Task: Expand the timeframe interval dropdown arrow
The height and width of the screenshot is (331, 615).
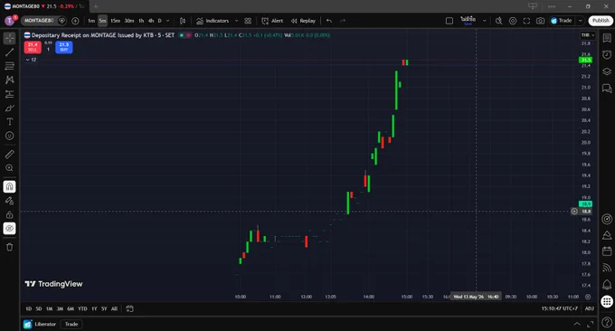Action: point(168,21)
